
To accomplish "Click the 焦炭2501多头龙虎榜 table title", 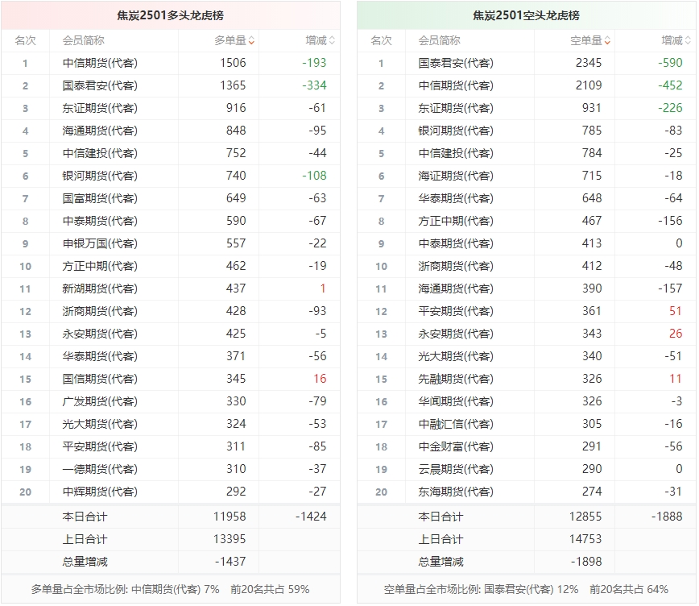I will (170, 15).
